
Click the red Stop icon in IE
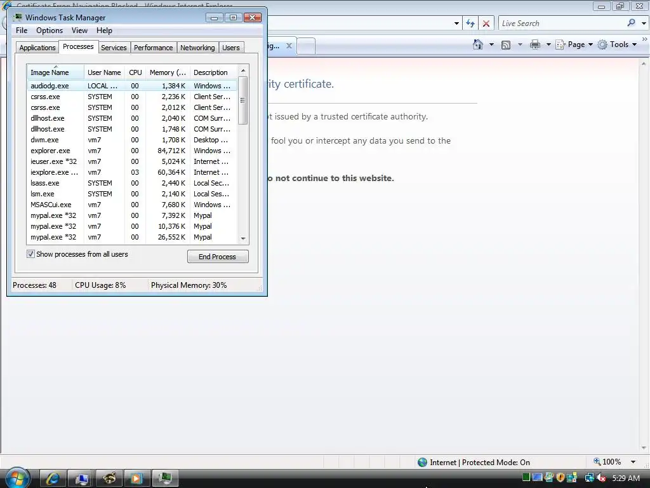coord(486,24)
